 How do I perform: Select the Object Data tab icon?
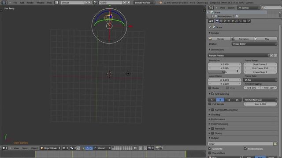(x=241, y=21)
